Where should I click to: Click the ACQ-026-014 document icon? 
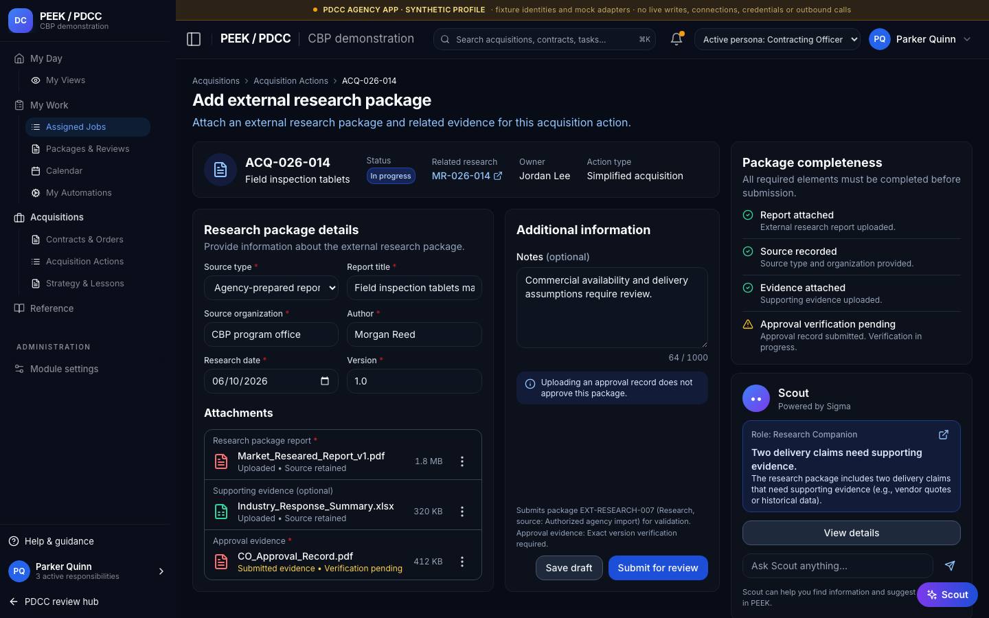(220, 170)
